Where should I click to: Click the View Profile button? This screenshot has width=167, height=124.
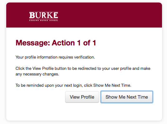[x=82, y=97]
